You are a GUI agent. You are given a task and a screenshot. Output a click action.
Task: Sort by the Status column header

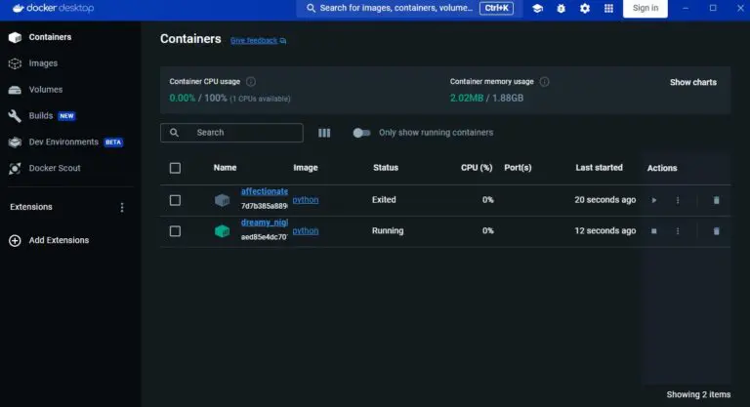[x=386, y=168]
